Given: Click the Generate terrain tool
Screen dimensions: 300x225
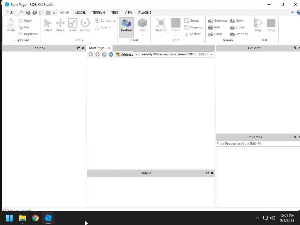Looking at the screenshot, I should (218, 21).
